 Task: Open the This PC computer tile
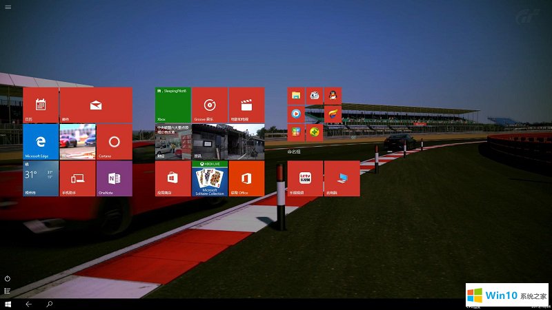(x=342, y=178)
